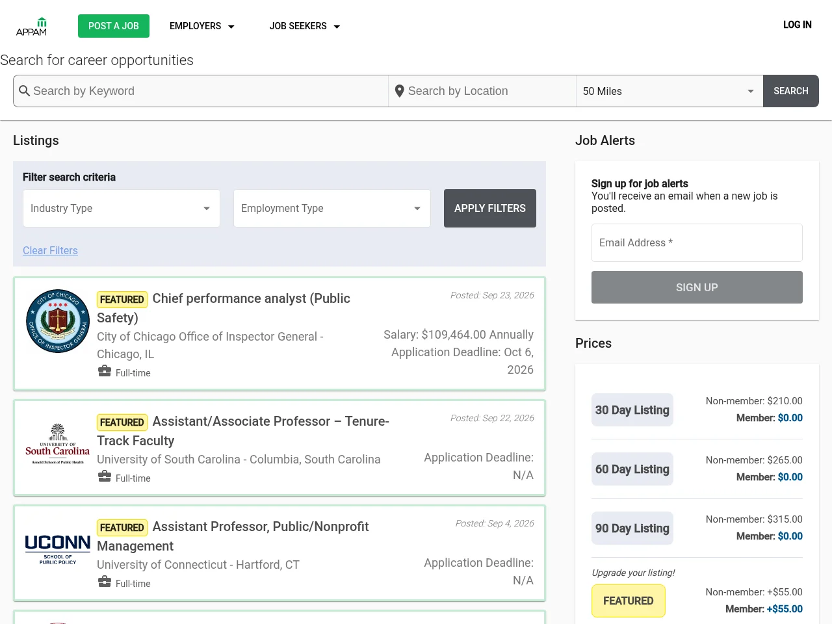Click FEATURED badge on Tenure-Track Faculty listing
Screen dimensions: 832x624
[x=122, y=422]
